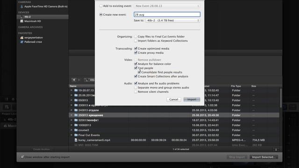Click the back arrow in the file browser

tap(74, 80)
